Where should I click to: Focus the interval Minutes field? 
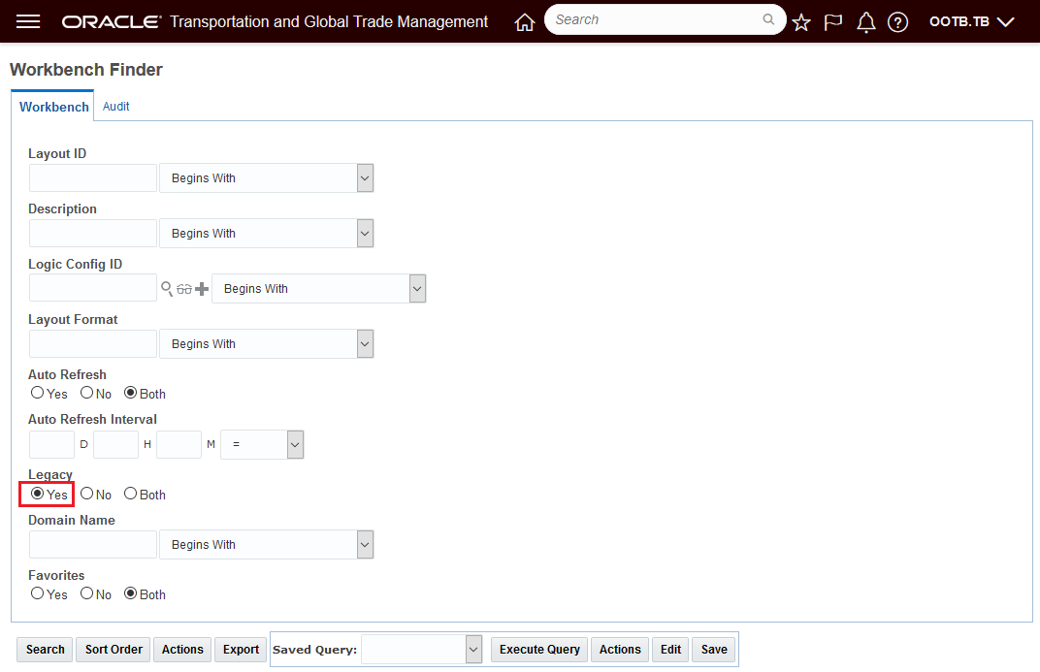click(179, 444)
